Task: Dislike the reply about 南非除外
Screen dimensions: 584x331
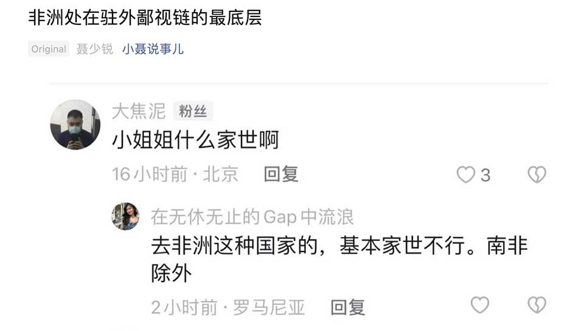Action: [537, 305]
